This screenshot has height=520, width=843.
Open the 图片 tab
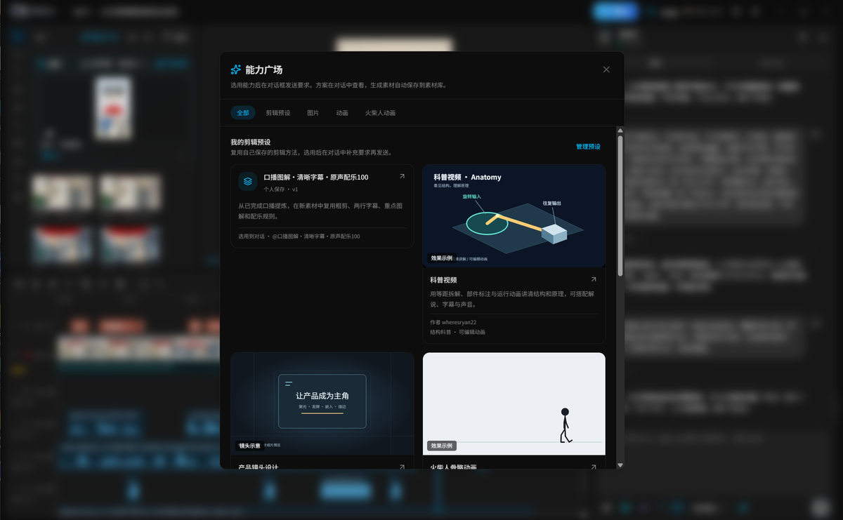click(313, 112)
